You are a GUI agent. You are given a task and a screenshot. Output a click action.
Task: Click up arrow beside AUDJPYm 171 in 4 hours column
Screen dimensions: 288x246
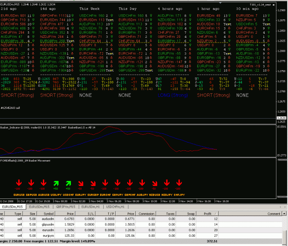point(190,16)
